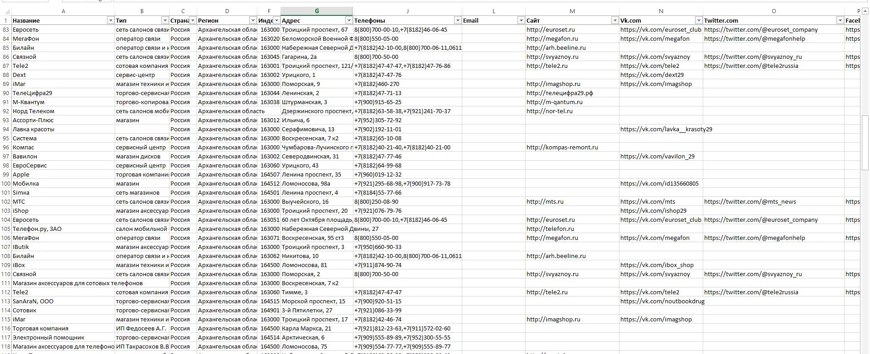
Task: Open the Vk.com column filter dropdown
Action: tap(699, 20)
